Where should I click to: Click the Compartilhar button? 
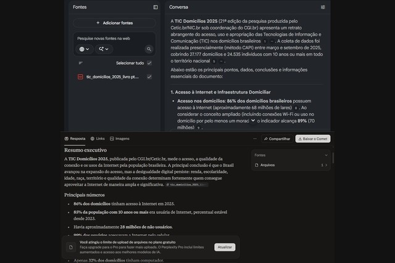[x=277, y=139]
